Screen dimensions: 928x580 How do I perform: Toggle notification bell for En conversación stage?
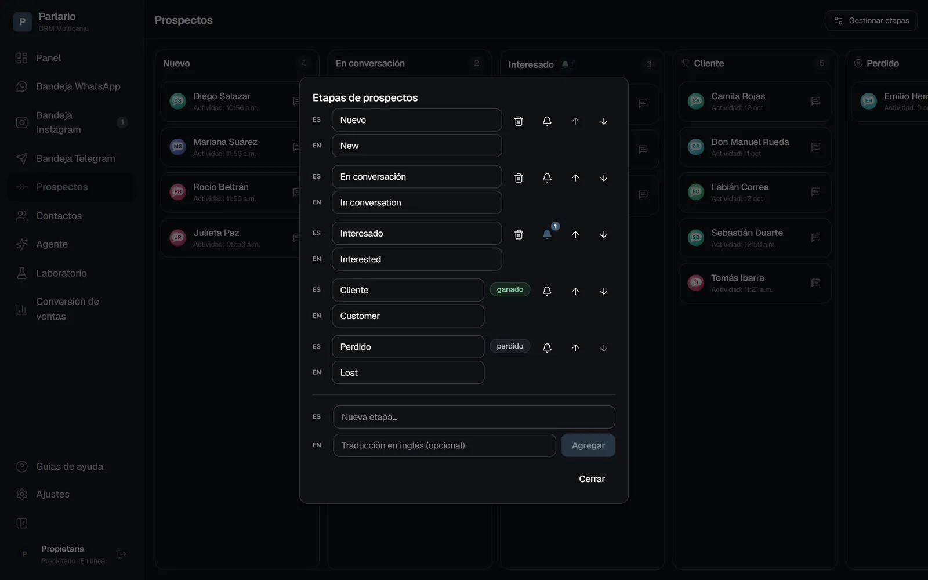[547, 177]
